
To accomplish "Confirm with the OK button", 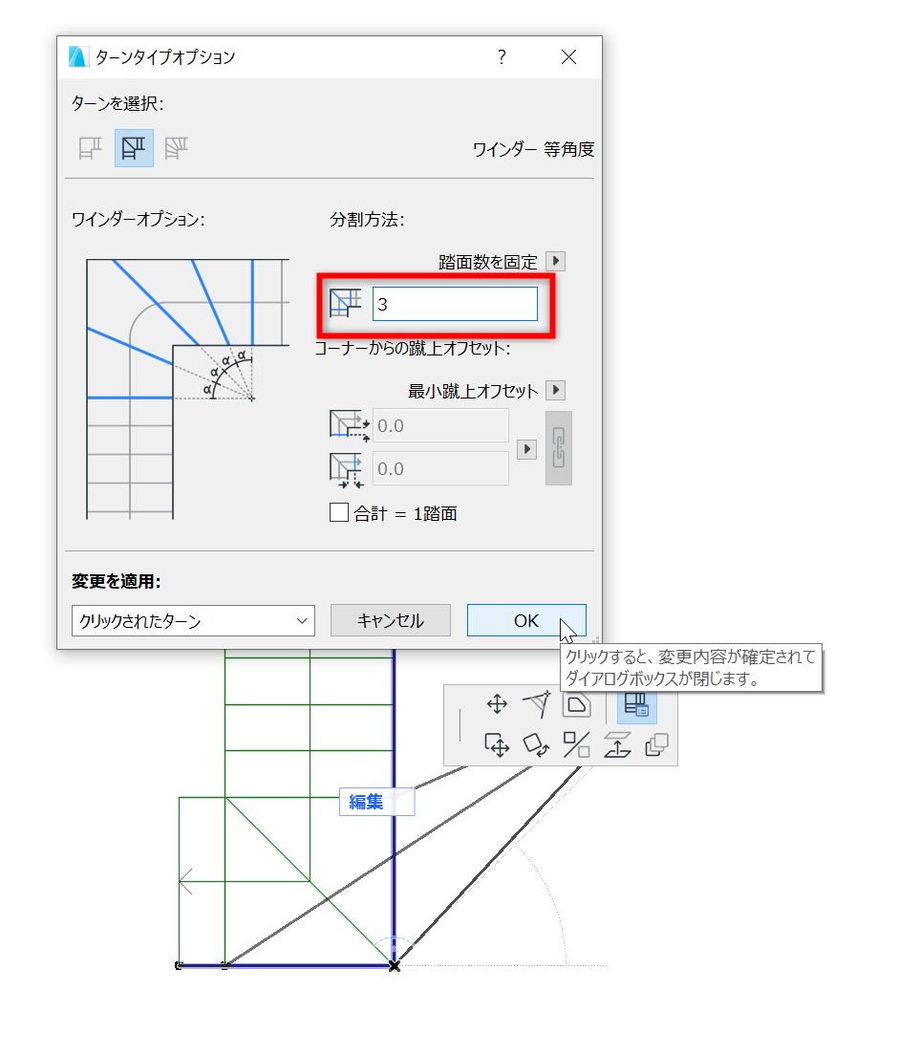I will [x=526, y=620].
